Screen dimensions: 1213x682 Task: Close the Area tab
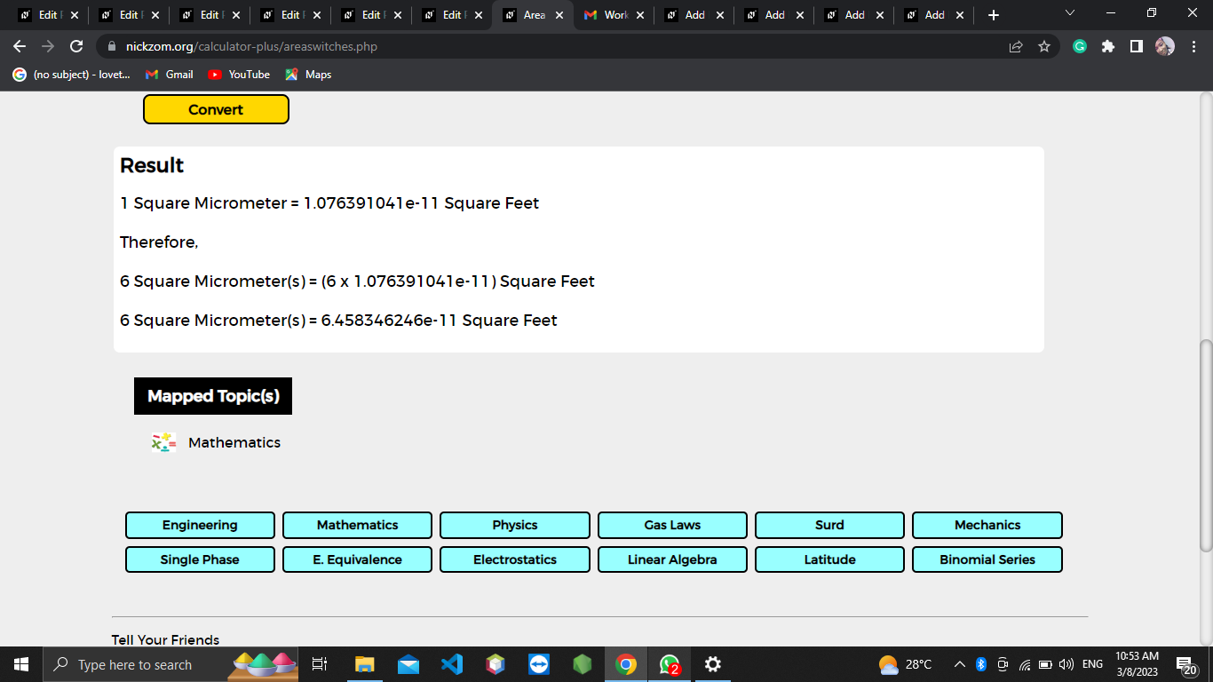(559, 15)
